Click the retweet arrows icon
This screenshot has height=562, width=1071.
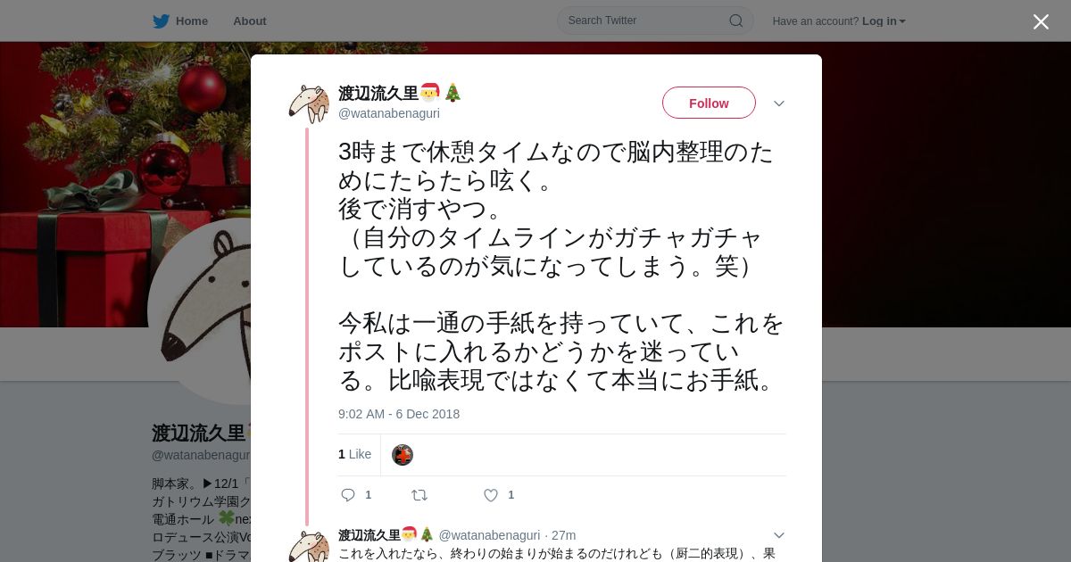pyautogui.click(x=419, y=495)
